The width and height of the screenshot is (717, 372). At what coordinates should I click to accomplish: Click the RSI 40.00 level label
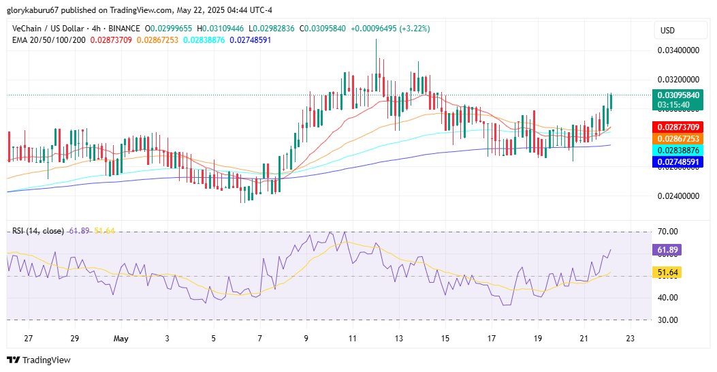pos(667,298)
